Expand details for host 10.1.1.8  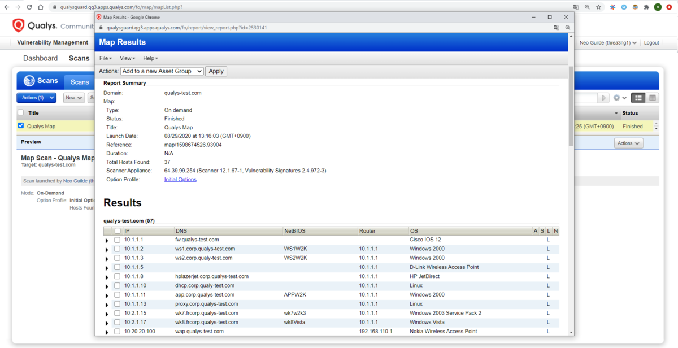click(x=107, y=277)
